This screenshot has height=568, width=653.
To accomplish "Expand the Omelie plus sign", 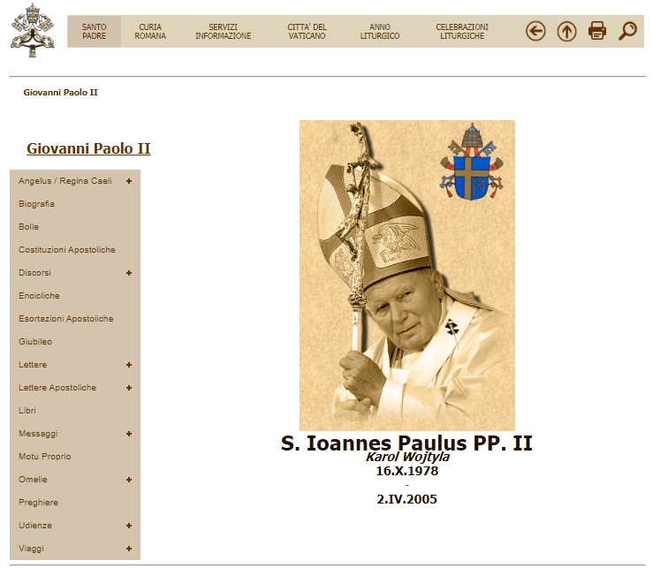I will tap(129, 480).
